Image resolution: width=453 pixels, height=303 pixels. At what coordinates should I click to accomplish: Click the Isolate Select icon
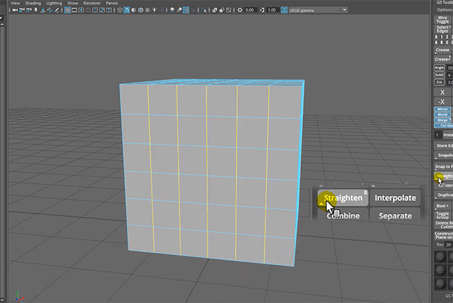[x=204, y=10]
